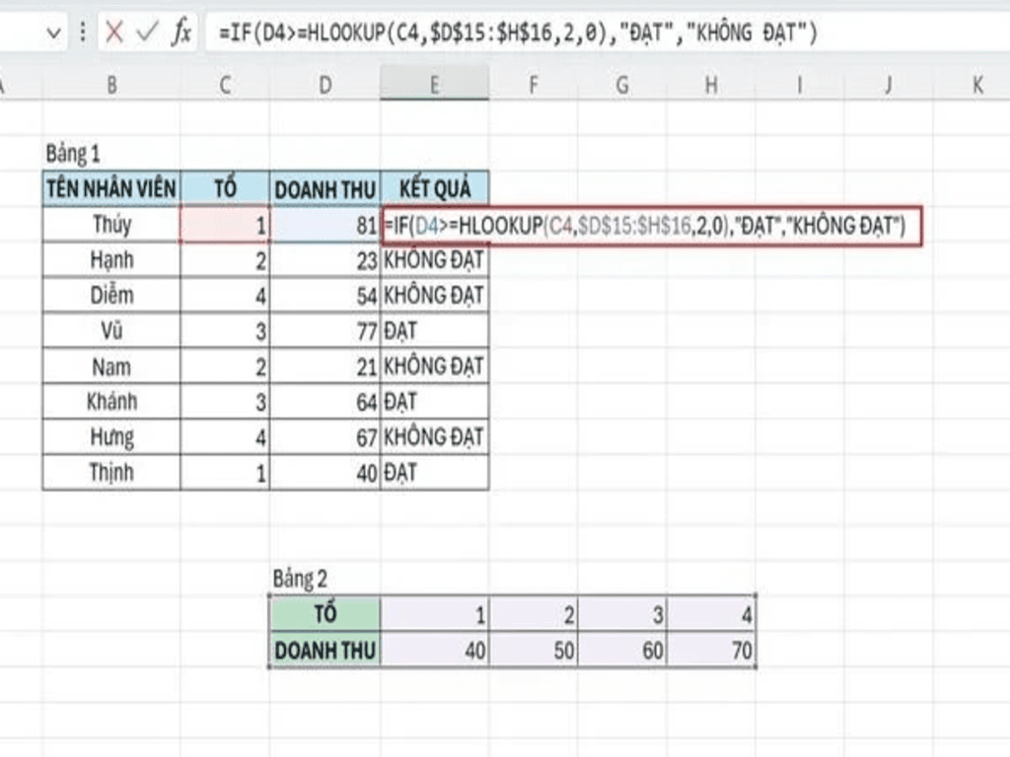The image size is (1010, 757).
Task: Click the KHÔNG ĐẠT result cell for Hạnh
Action: click(435, 259)
